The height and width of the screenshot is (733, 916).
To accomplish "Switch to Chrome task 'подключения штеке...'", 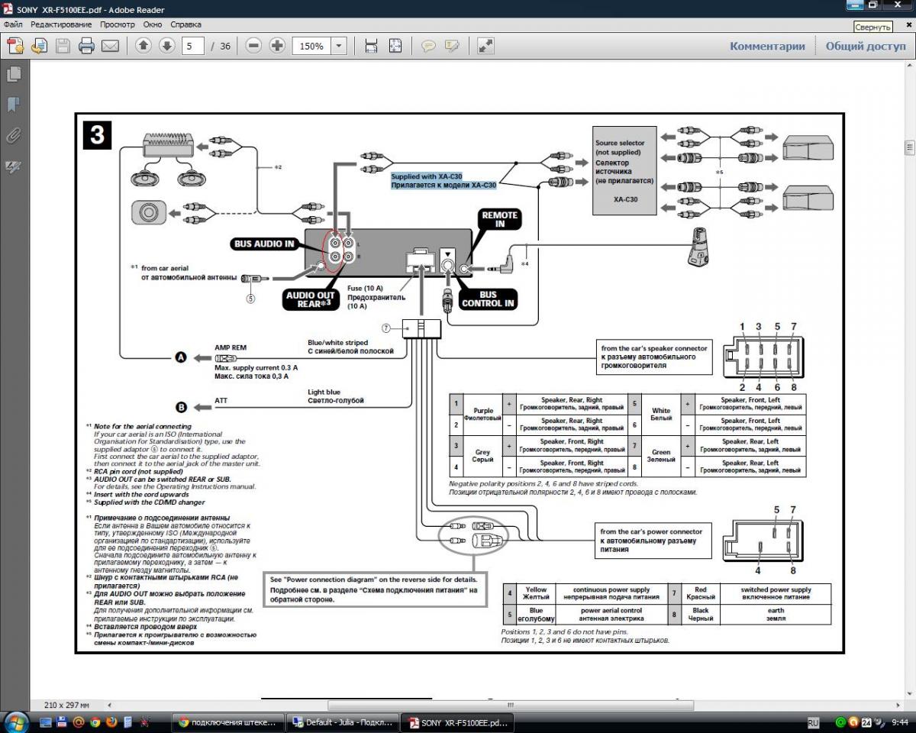I will tap(228, 722).
